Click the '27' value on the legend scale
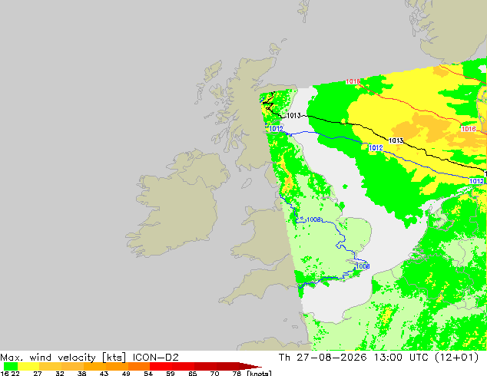The width and height of the screenshot is (487, 376). point(38,374)
